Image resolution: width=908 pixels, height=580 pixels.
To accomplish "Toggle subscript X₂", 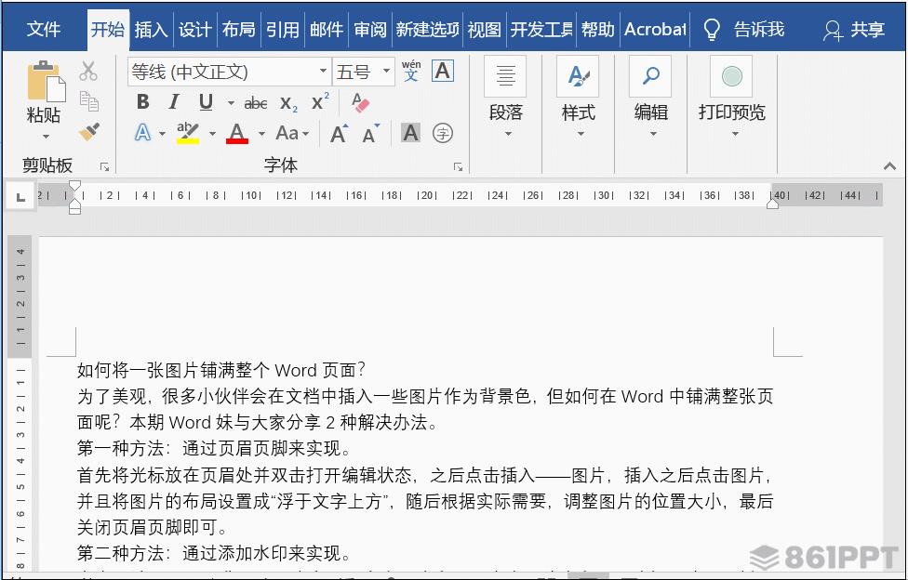I will click(x=287, y=103).
